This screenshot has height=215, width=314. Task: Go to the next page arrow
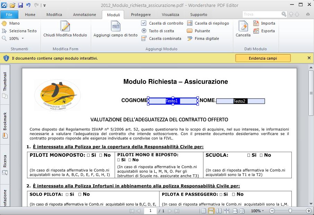[170, 211]
